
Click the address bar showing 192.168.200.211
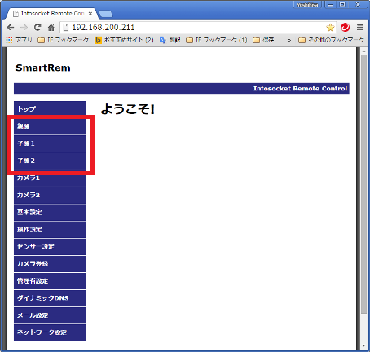(192, 28)
